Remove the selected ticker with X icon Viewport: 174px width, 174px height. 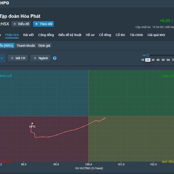coord(2,58)
